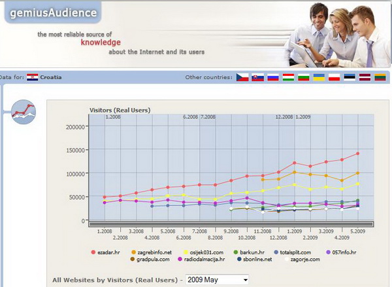392x287 pixels.
Task: Select the Czech Republic flag
Action: click(242, 77)
